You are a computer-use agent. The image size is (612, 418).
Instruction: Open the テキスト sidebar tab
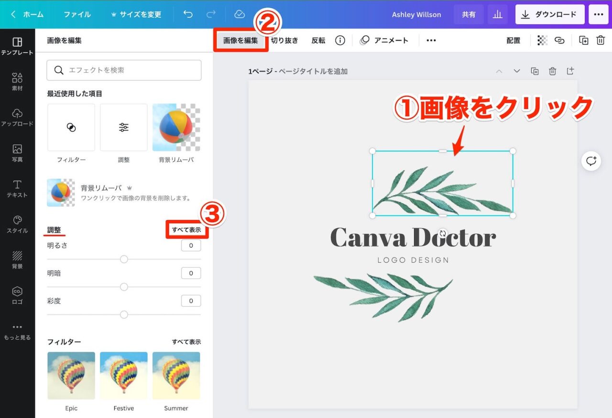pyautogui.click(x=17, y=189)
